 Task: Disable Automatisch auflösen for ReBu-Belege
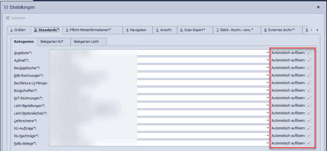point(309,143)
